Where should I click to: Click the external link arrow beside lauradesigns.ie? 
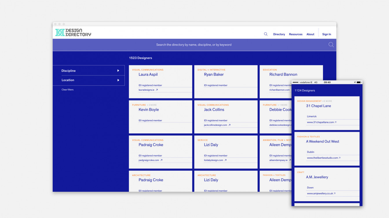pyautogui.click(x=157, y=90)
